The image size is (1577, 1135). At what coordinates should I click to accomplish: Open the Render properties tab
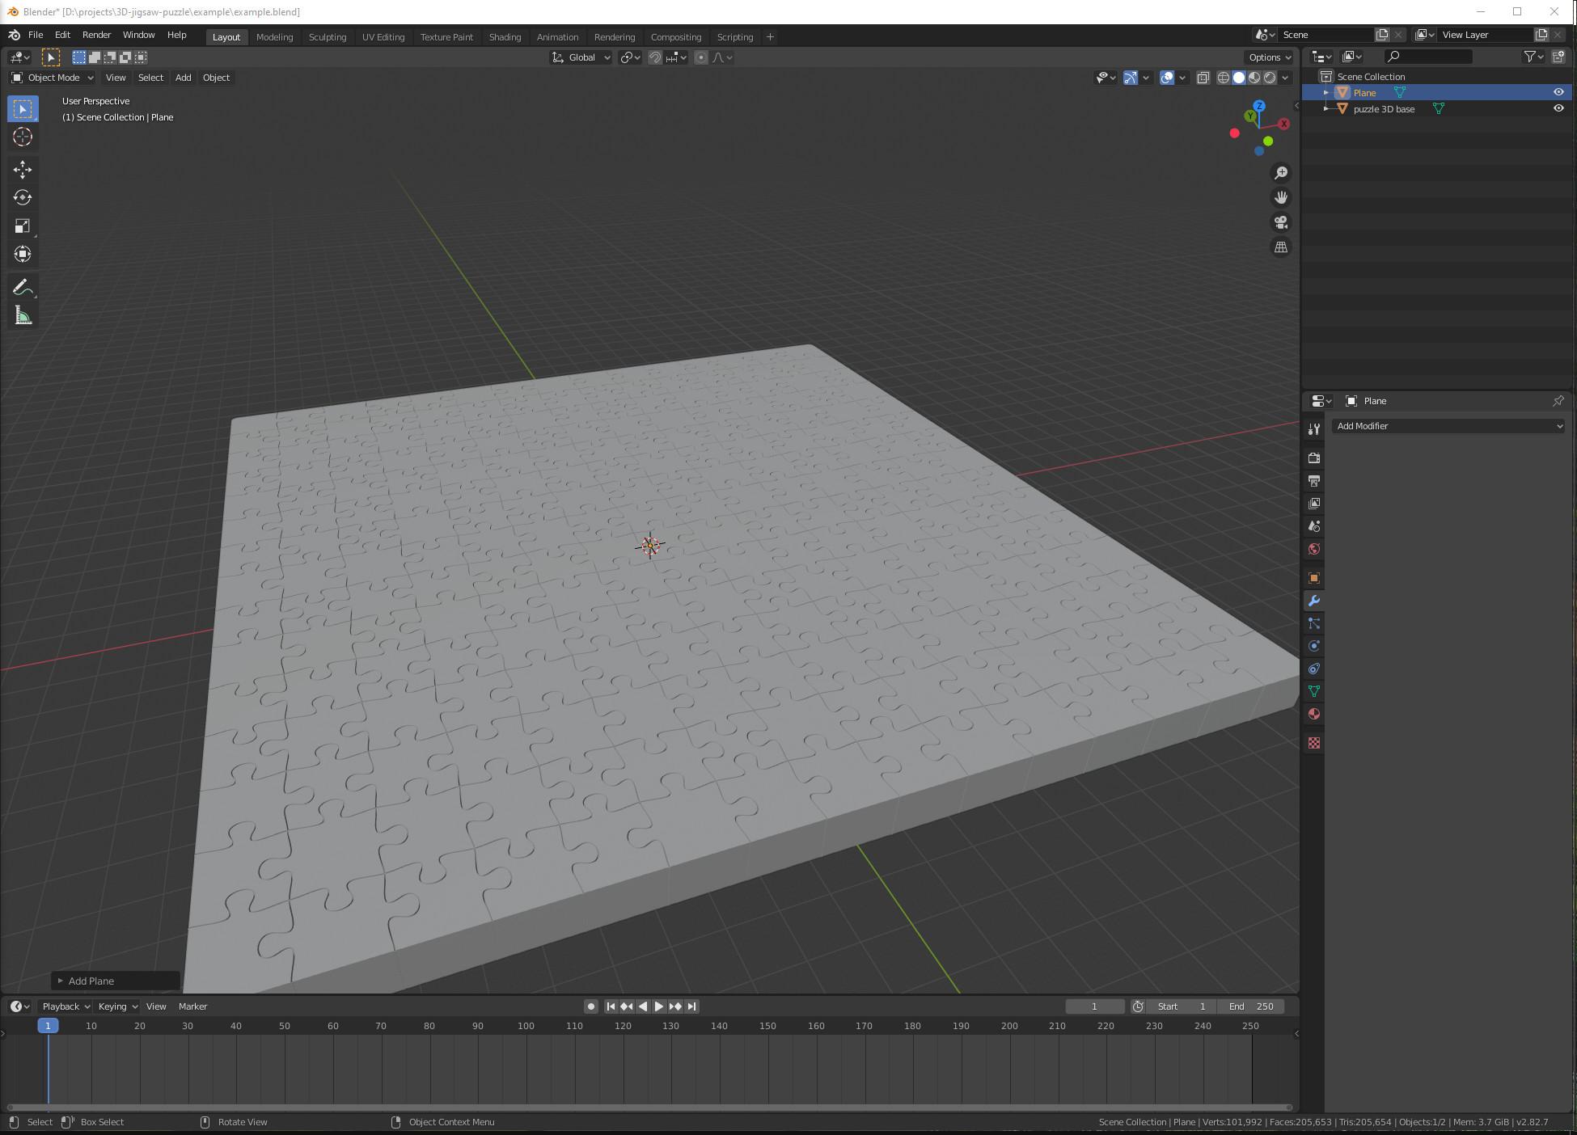(x=1313, y=458)
